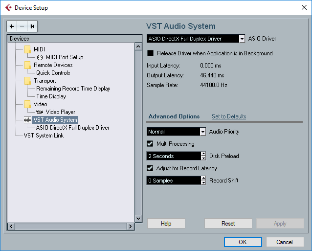Open the ASIO Driver dropdown
Image resolution: width=312 pixels, height=251 pixels.
tap(242, 39)
